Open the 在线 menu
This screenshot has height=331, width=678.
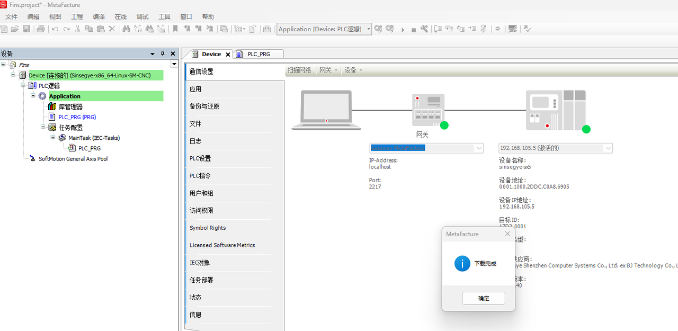[121, 17]
